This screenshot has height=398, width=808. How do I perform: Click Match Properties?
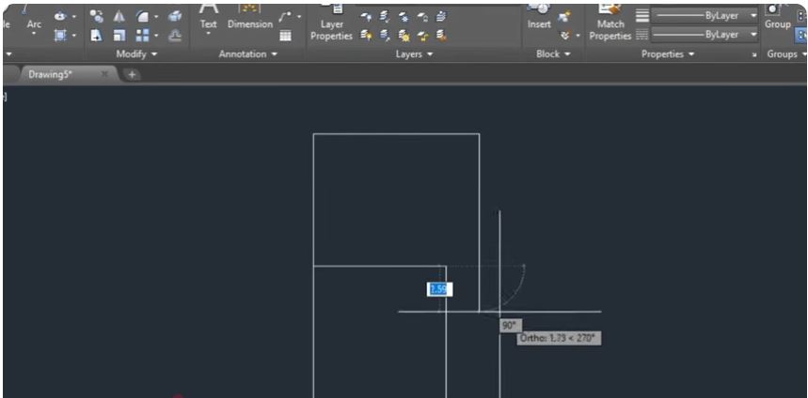tap(610, 23)
